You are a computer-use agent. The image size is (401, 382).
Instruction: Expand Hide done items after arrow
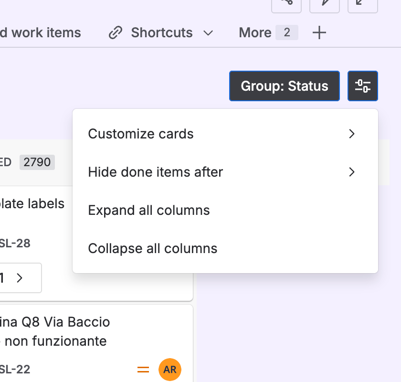tap(352, 172)
